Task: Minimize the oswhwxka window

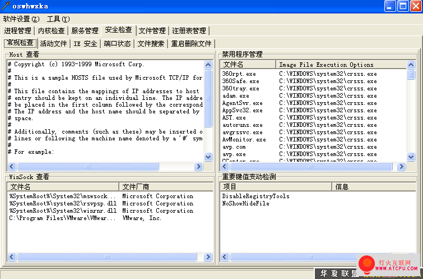Action: tap(389, 6)
